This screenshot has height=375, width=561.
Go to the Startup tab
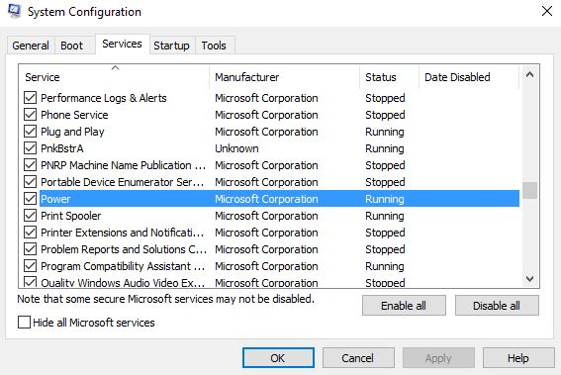[171, 46]
